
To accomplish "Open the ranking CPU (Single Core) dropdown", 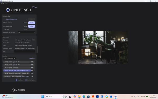I will click(x=9, y=59).
